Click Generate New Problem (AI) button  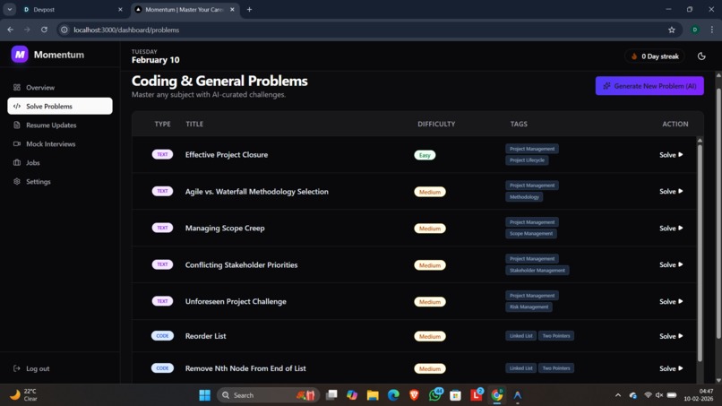(x=649, y=86)
